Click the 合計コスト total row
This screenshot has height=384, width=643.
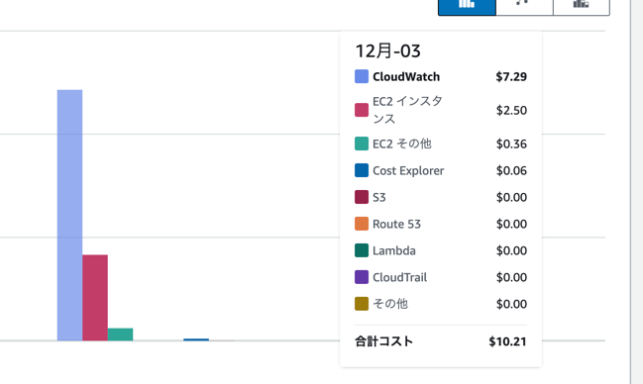tap(441, 341)
